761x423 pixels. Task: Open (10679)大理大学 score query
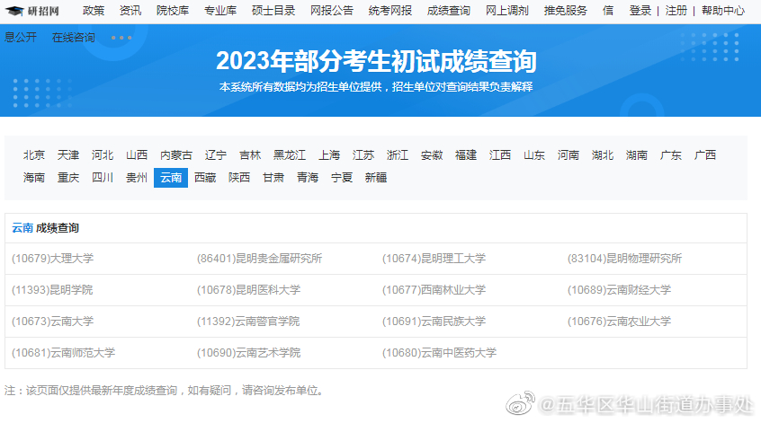[x=52, y=259]
